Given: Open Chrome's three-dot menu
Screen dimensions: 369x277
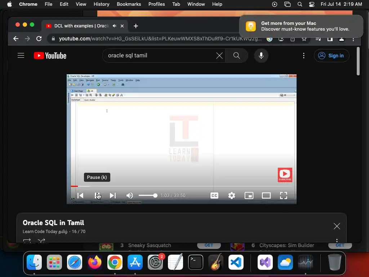Looking at the screenshot, I should 353,39.
